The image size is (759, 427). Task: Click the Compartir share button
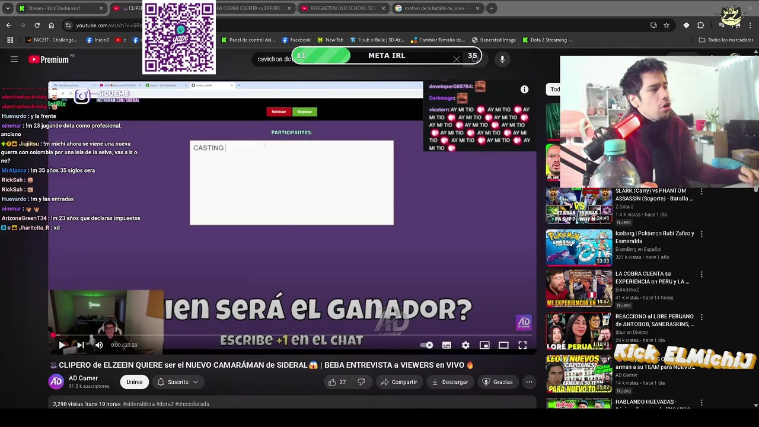(398, 382)
